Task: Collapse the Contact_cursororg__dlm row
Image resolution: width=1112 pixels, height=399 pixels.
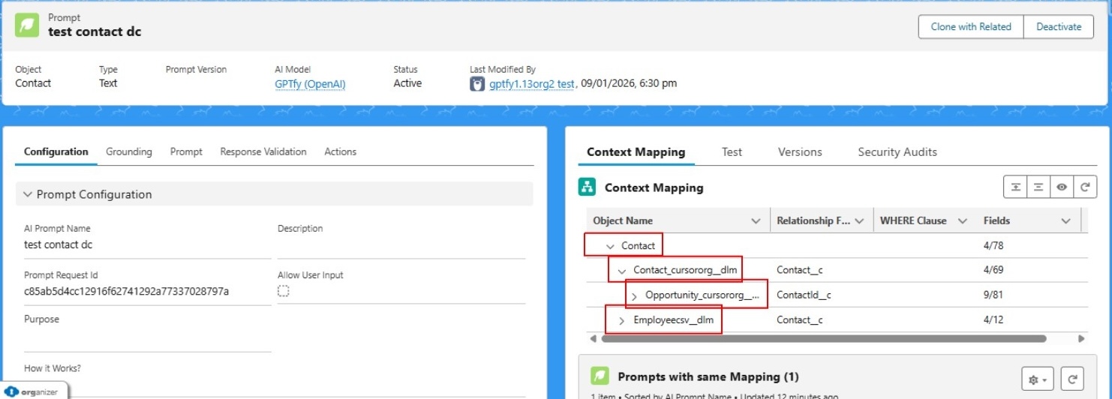Action: [622, 271]
